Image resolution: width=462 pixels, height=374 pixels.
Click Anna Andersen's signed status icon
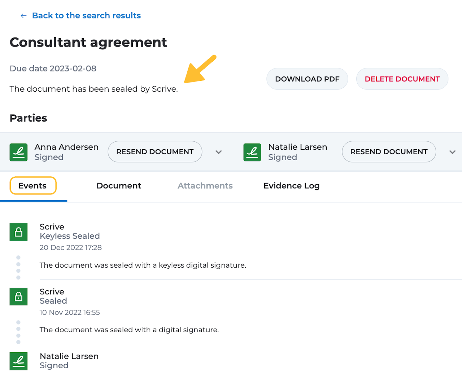click(18, 152)
